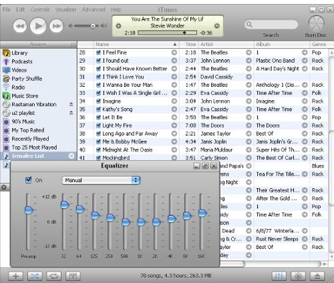334x283 pixels.
Task: Skip to the previous track
Action: [20, 26]
